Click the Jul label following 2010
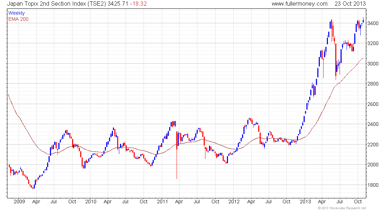Screen dimensions: 387x211 [125, 202]
